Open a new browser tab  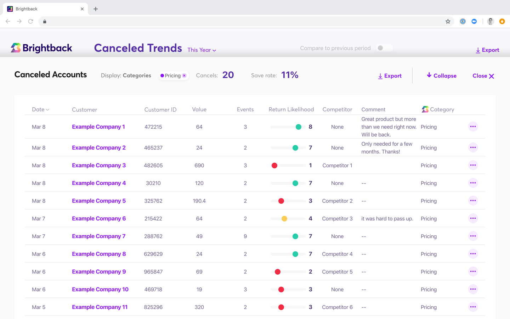point(95,9)
